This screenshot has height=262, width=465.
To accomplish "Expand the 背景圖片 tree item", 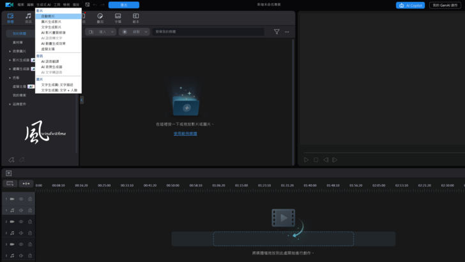I will (x=10, y=51).
